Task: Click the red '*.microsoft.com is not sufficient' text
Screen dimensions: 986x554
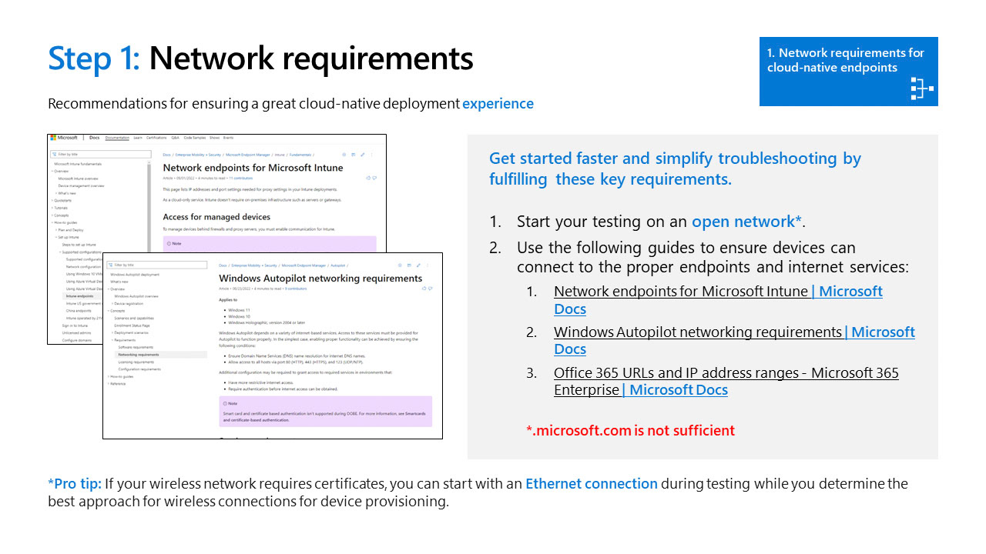Action: (630, 431)
